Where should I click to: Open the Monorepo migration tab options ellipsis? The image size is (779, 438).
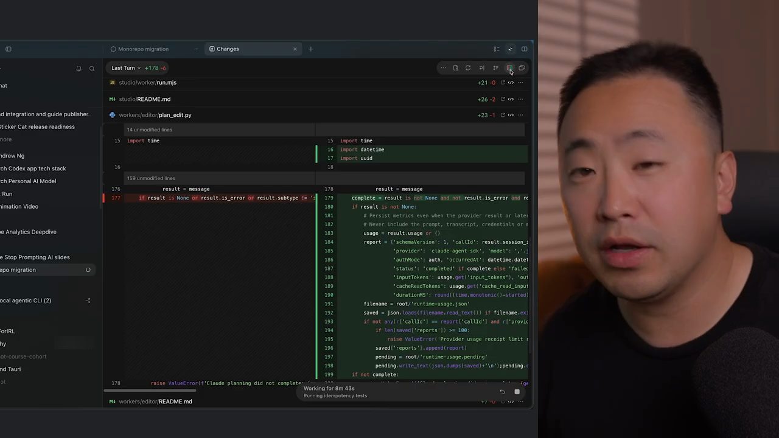pyautogui.click(x=196, y=49)
